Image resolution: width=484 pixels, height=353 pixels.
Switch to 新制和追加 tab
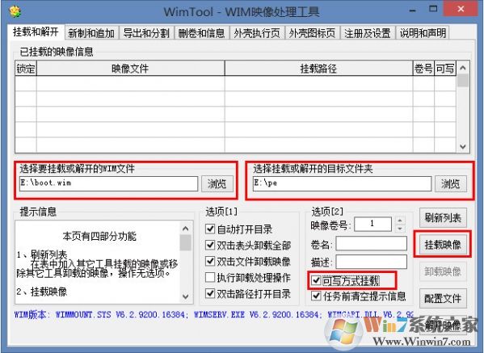click(x=91, y=33)
